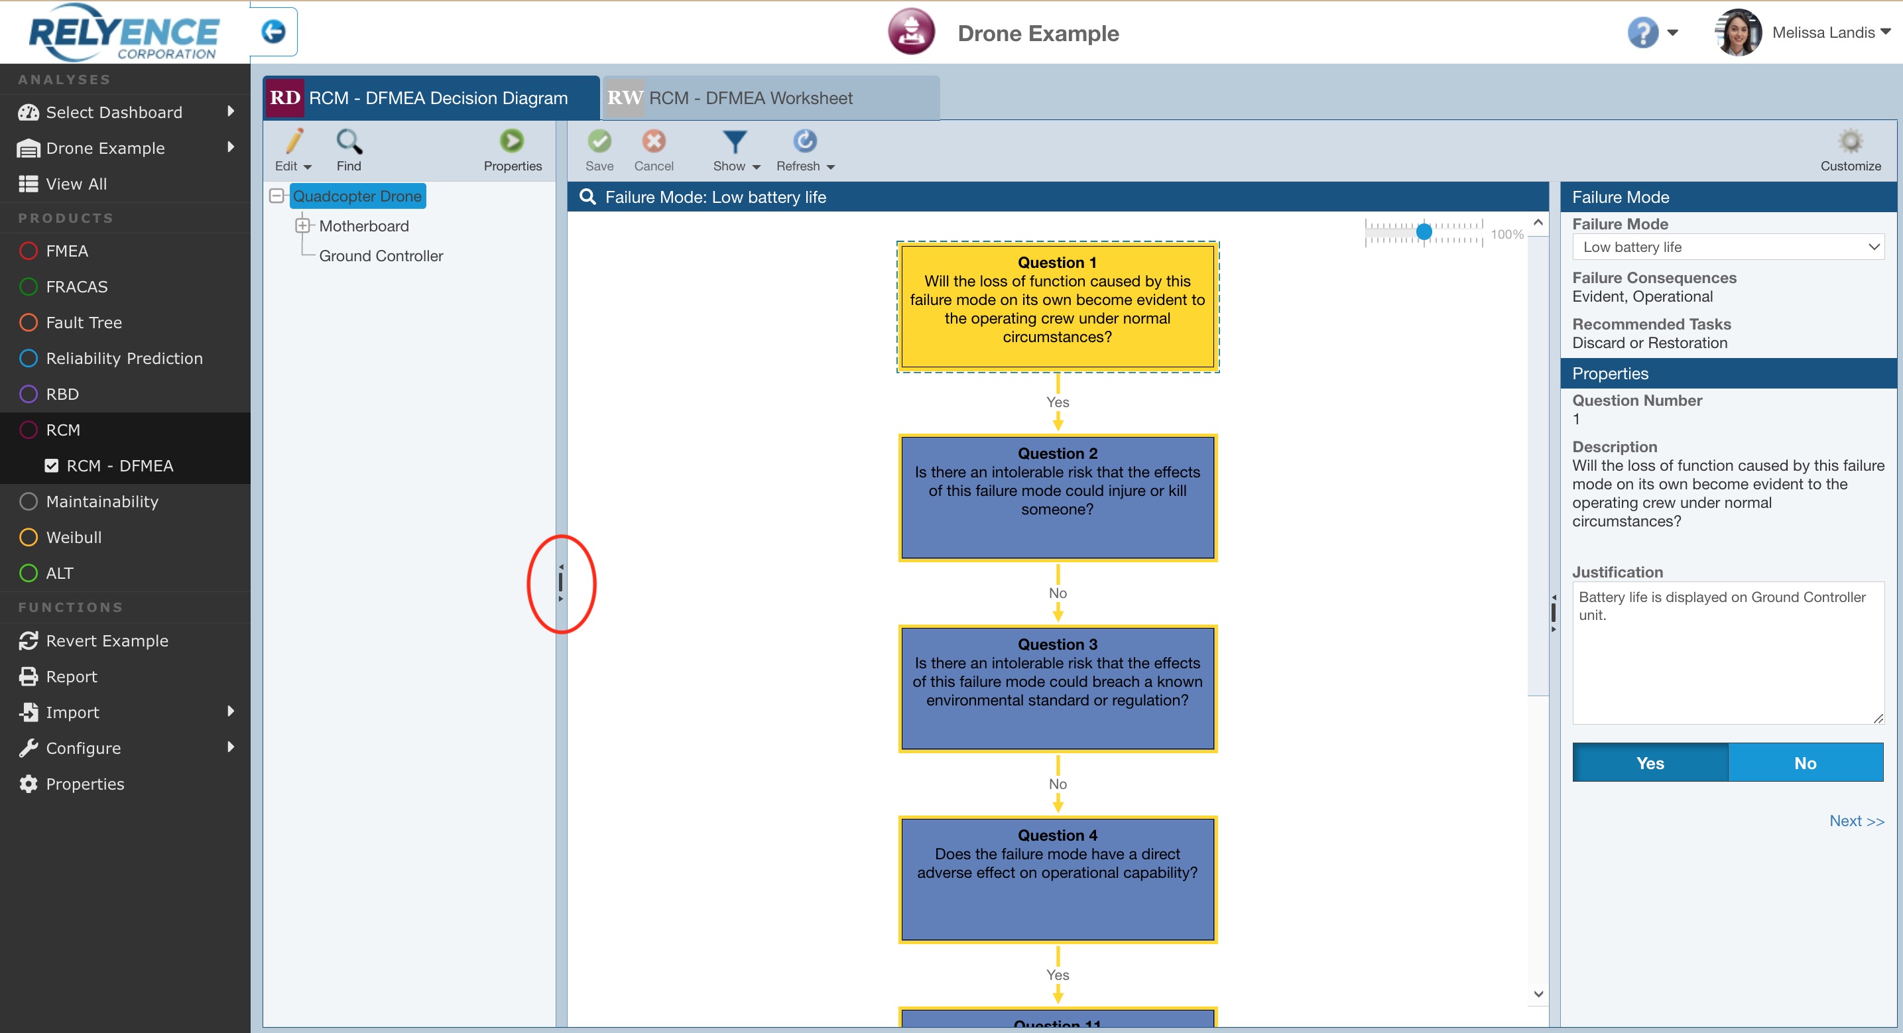1903x1033 pixels.
Task: Toggle the RCM - DFMEA checkbox
Action: coord(52,465)
